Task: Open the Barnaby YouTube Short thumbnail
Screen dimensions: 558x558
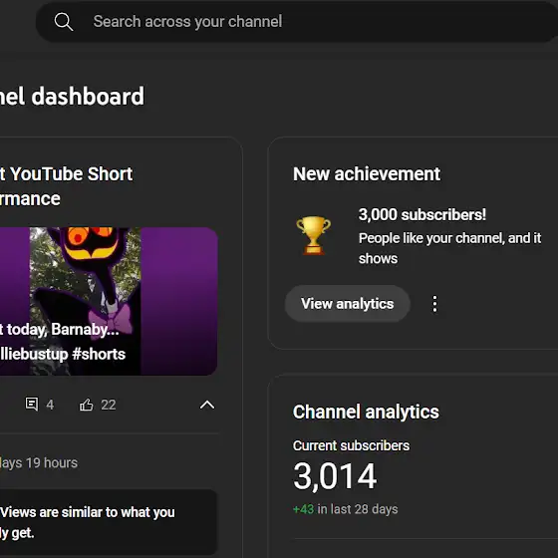Action: pyautogui.click(x=109, y=301)
